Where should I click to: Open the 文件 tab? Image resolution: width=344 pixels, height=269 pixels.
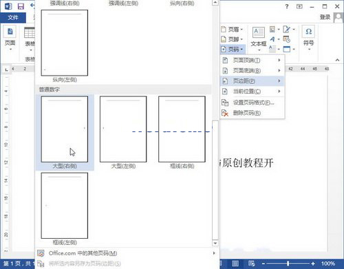(x=13, y=17)
